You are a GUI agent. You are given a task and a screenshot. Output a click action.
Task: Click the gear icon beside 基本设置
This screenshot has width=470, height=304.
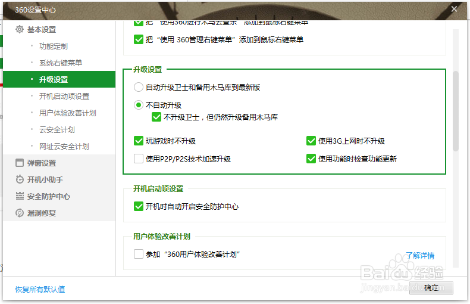click(20, 29)
